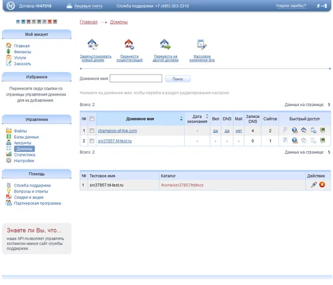Screen dimensions: 333x285
Task: Open Скидки и акции in the sidebar
Action: (x=28, y=197)
